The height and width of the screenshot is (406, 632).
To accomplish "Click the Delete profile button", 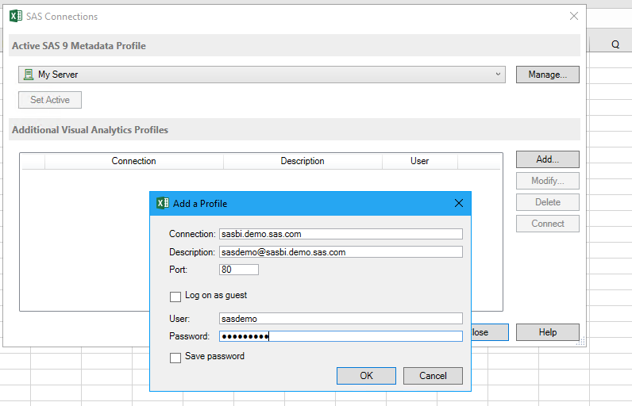I will (548, 202).
